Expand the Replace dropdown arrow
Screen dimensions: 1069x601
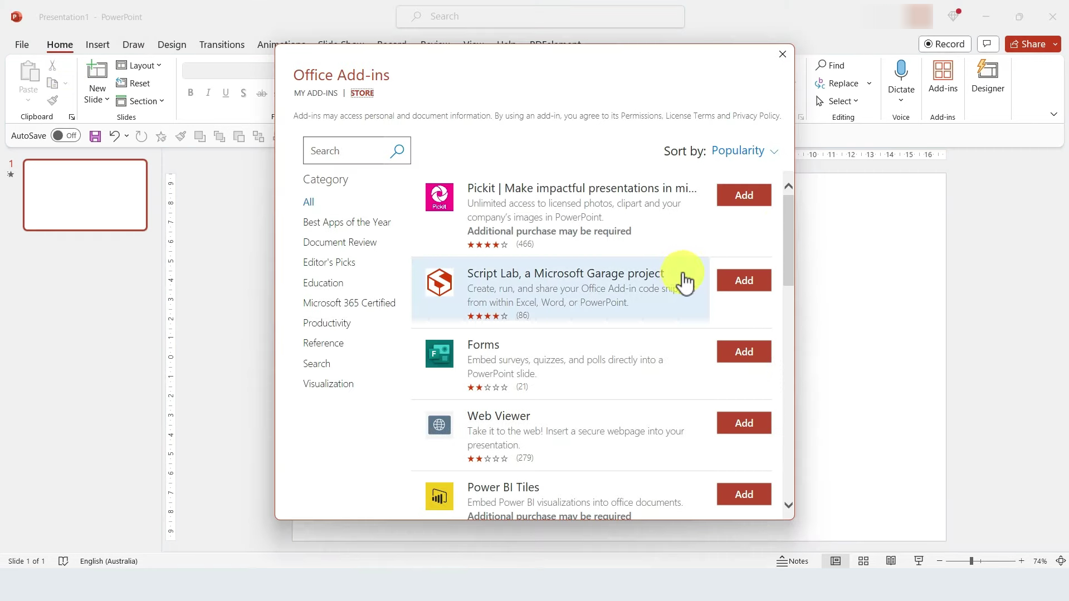[869, 84]
